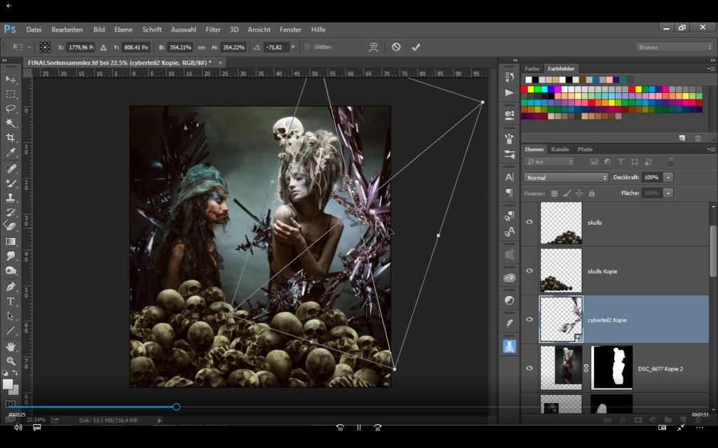Select the Magic Wand tool
Viewport: 718px width, 448px height.
[x=11, y=123]
